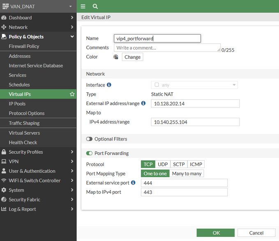279x241 pixels.
Task: Expand the System menu chevron
Action: (72, 190)
